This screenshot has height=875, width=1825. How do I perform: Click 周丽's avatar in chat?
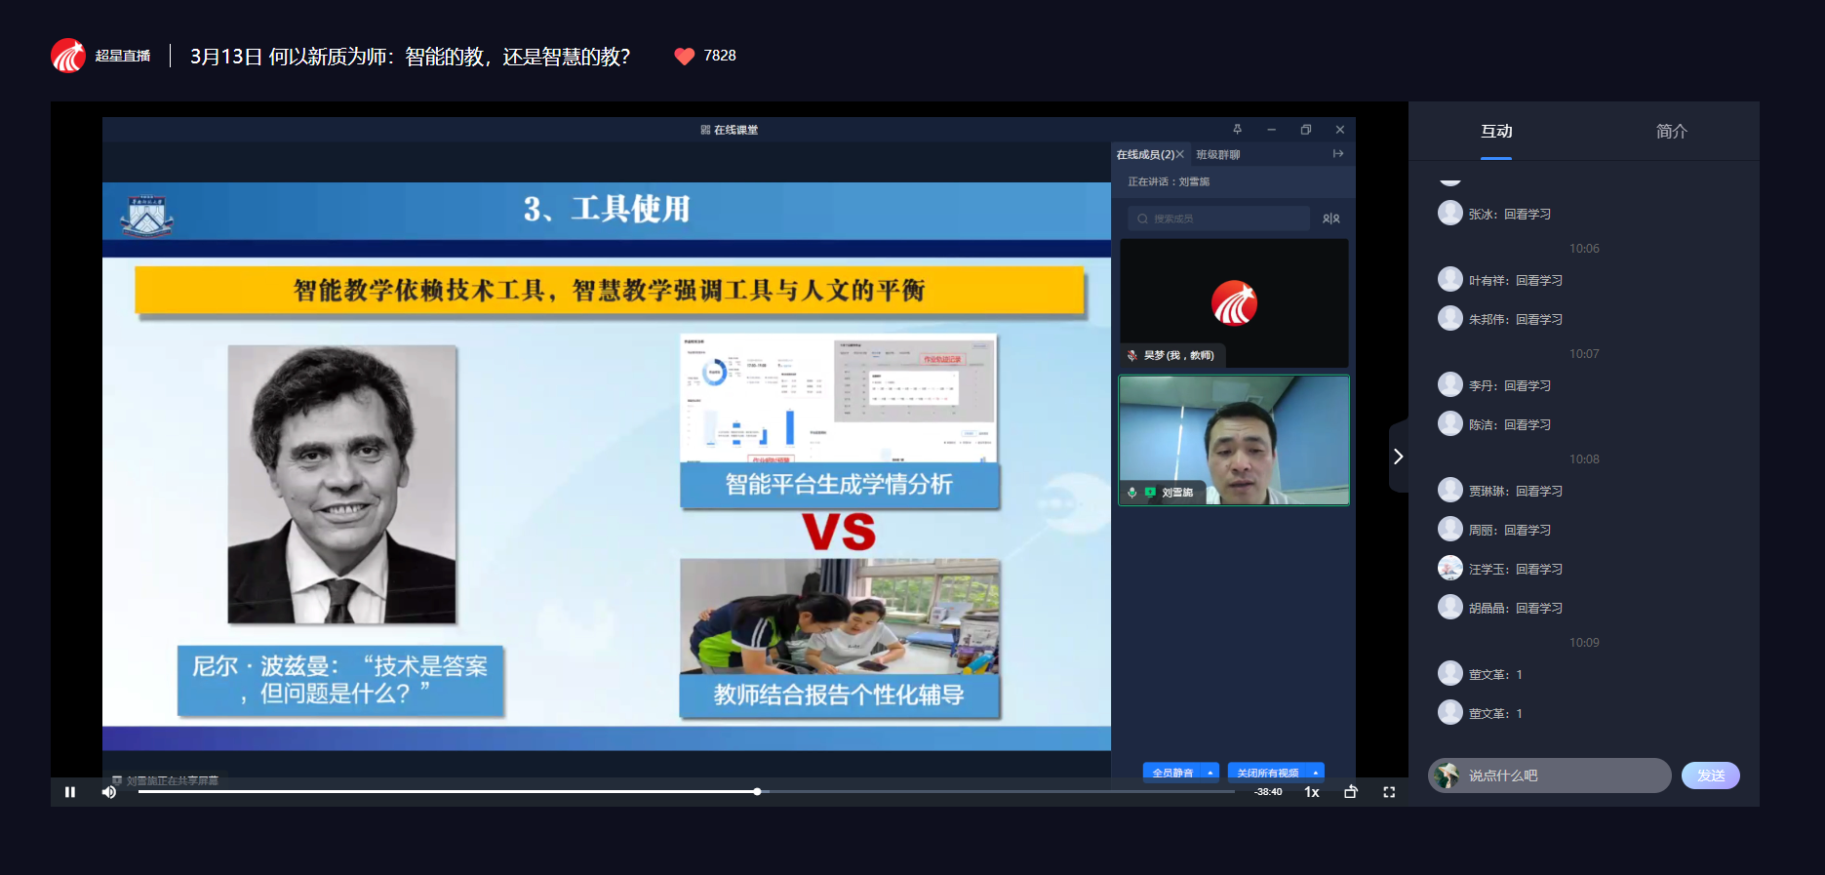point(1450,529)
